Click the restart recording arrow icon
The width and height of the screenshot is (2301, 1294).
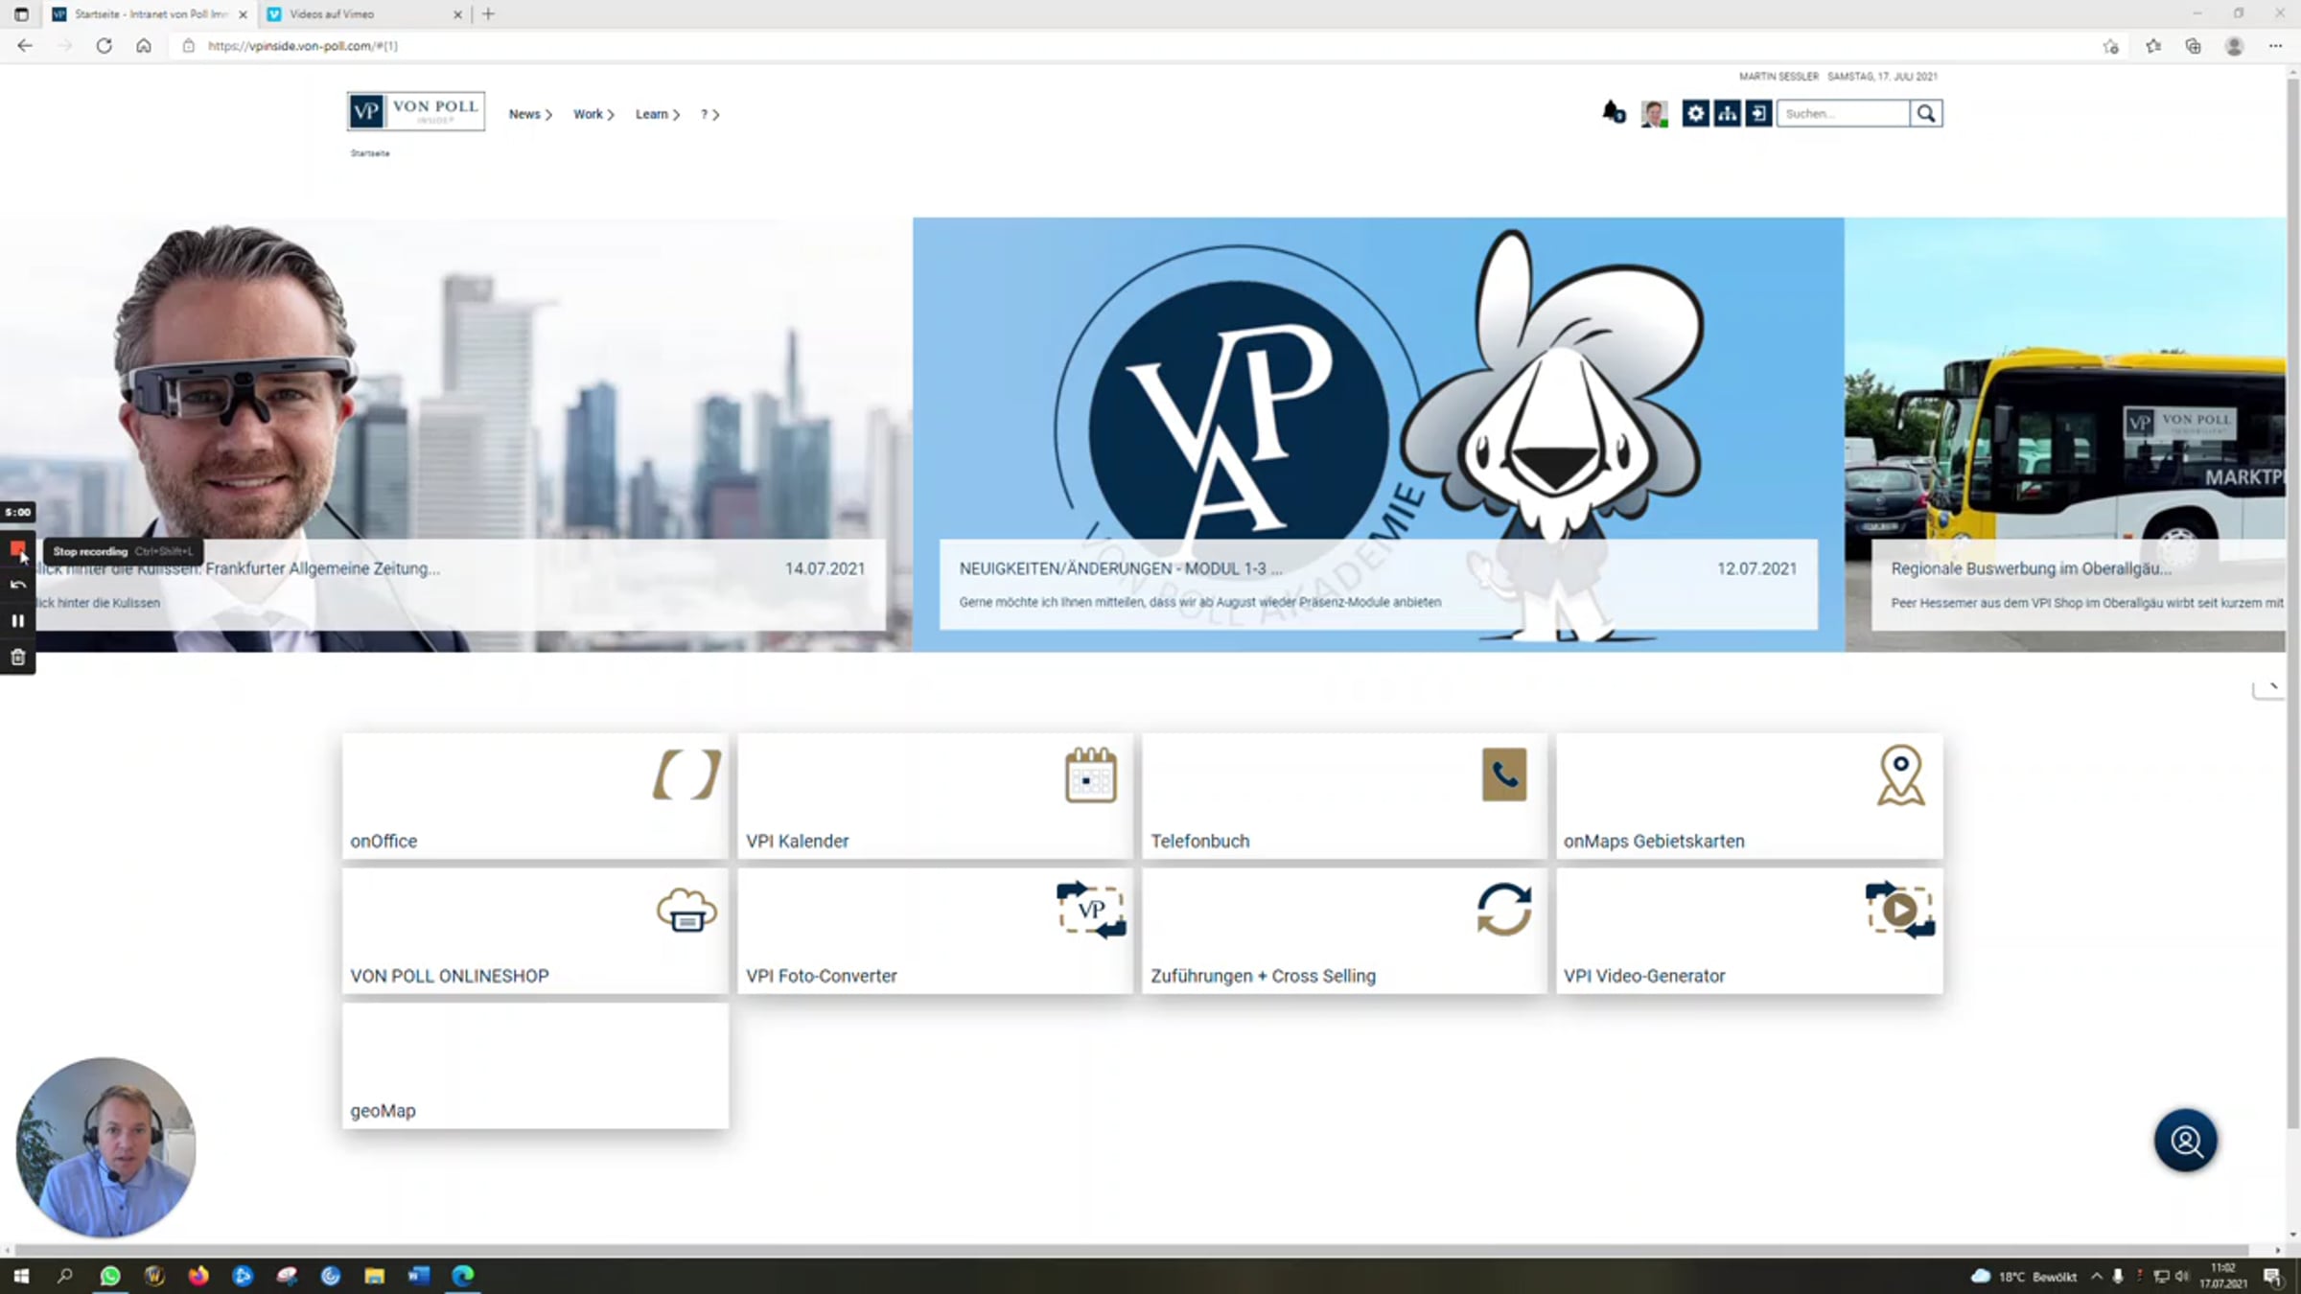(17, 585)
